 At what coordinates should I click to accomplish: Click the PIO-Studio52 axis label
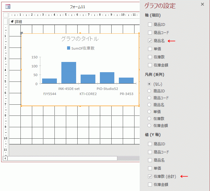[107, 89]
